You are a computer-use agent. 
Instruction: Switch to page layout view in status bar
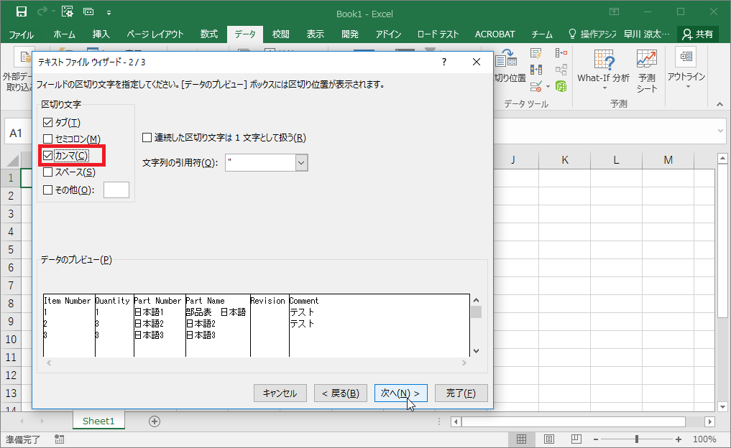click(548, 439)
